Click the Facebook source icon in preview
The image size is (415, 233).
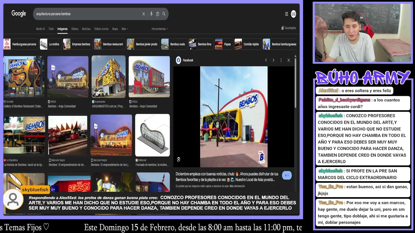(178, 60)
